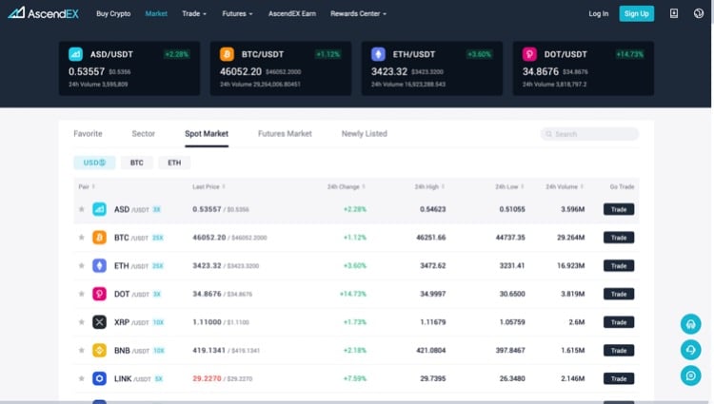Viewport: 714px width, 404px height.
Task: Expand the Trade dropdown menu
Action: pos(195,14)
